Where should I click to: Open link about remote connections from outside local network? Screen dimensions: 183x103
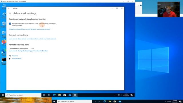(x=32, y=39)
